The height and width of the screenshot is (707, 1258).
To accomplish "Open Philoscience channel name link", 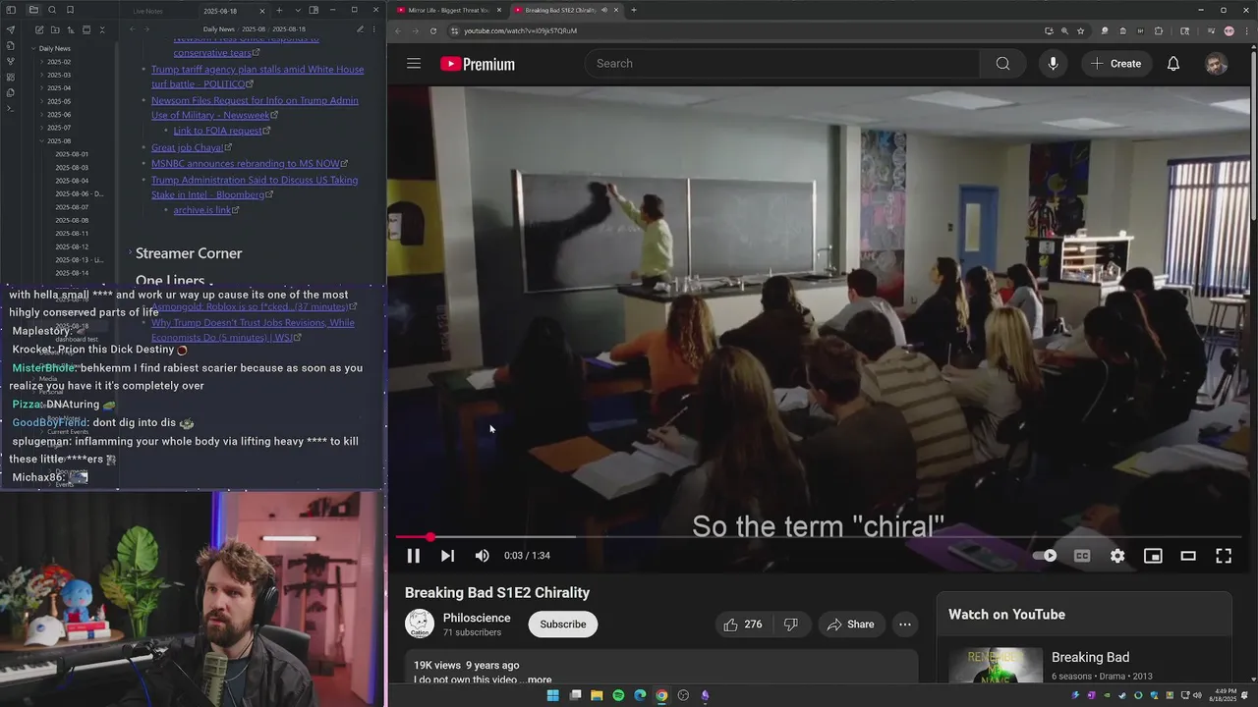I will [477, 618].
